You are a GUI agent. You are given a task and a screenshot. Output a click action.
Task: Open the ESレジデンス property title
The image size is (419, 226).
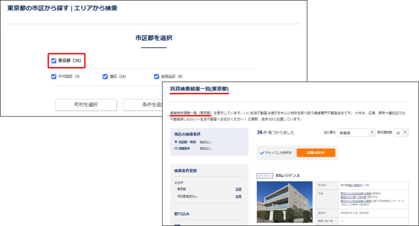pyautogui.click(x=288, y=176)
